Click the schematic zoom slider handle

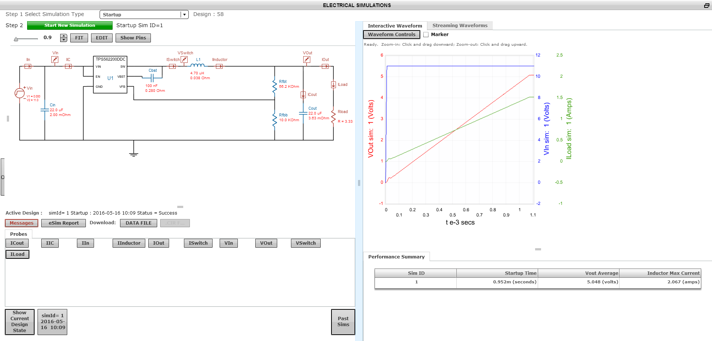pos(16,39)
